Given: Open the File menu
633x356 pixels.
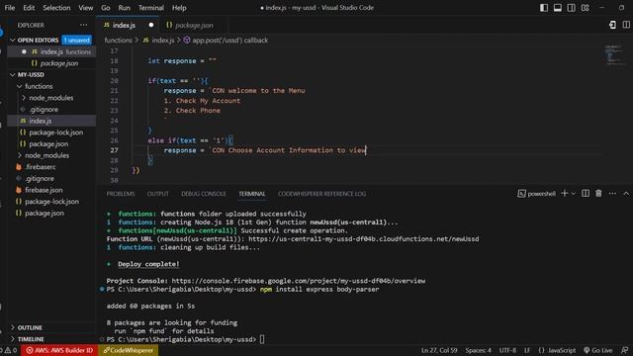Looking at the screenshot, I should (x=9, y=8).
